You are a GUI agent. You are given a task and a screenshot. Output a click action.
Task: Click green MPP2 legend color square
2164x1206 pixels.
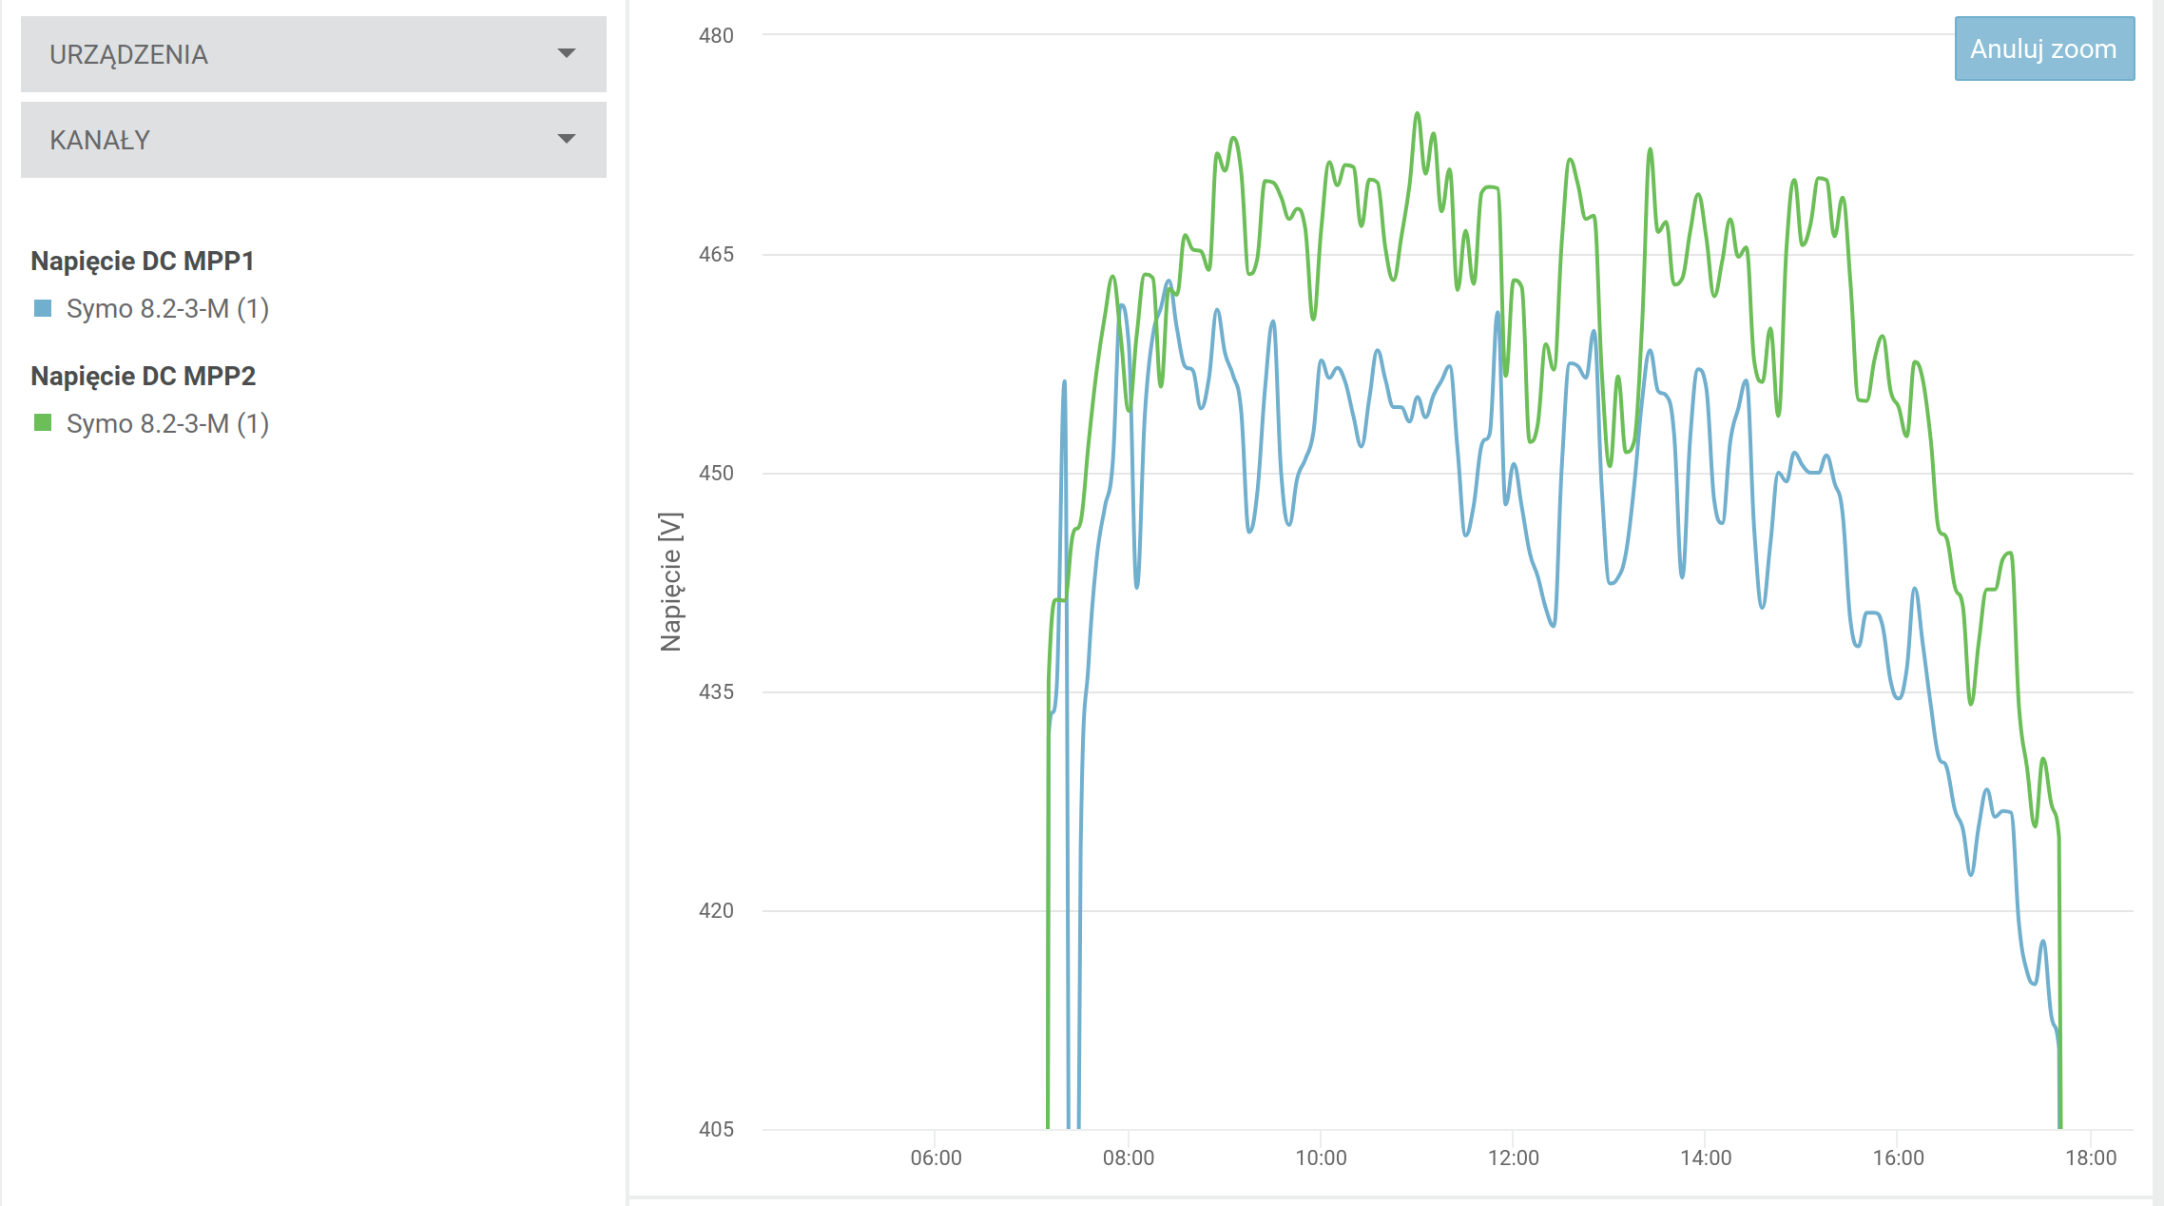tap(43, 423)
